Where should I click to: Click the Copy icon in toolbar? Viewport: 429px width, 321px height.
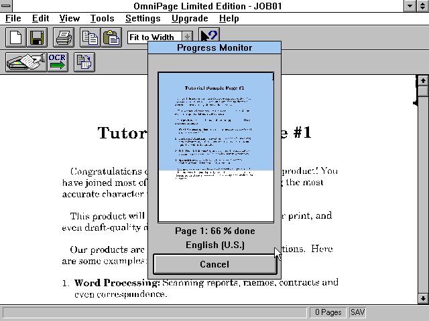90,37
